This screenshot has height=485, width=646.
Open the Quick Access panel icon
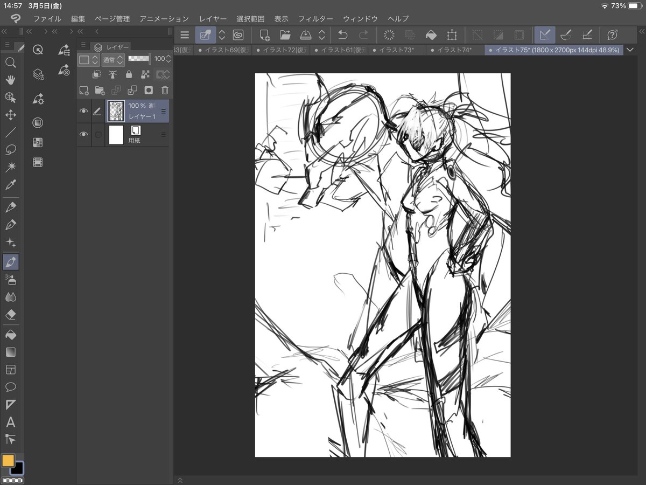coord(38,50)
